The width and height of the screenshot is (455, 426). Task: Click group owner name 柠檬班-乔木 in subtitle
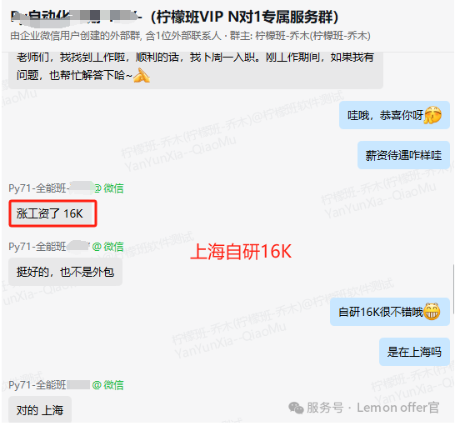coord(282,36)
